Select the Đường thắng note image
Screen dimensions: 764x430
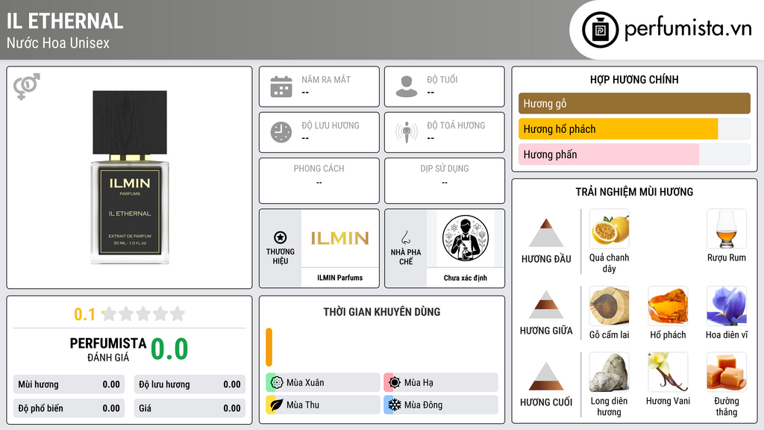pyautogui.click(x=727, y=373)
